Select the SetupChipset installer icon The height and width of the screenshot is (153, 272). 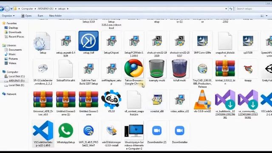click(111, 41)
